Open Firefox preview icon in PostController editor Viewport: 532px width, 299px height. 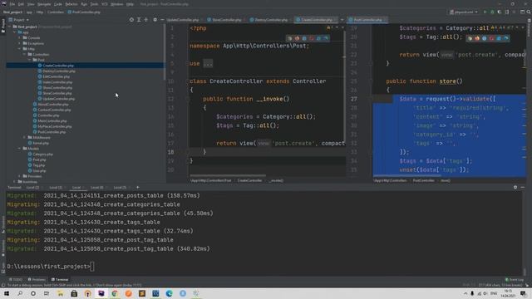coord(477,38)
